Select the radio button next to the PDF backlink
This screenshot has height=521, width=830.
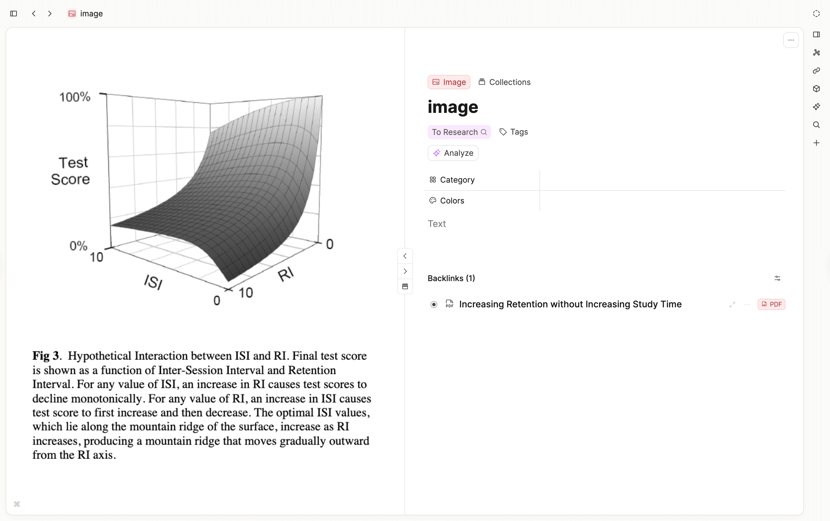click(x=434, y=305)
